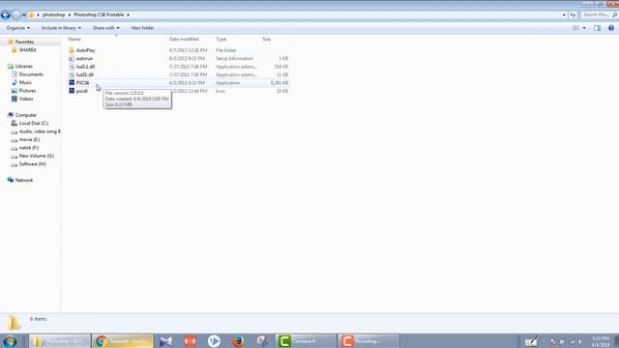Viewport: 619px width, 348px height.
Task: Open the paint-style taskbar icon
Action: [x=261, y=341]
